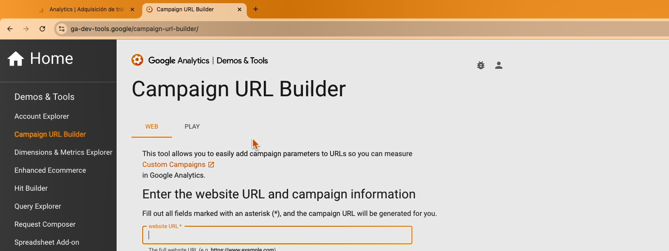Screen dimensions: 669x251
Task: Open the bug report icon
Action: (481, 65)
